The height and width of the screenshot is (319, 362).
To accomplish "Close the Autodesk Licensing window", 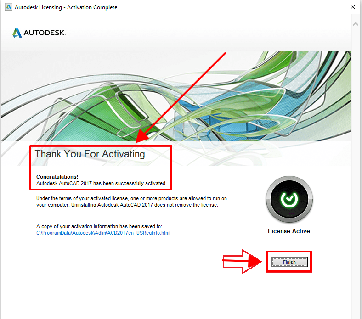I will click(x=353, y=7).
